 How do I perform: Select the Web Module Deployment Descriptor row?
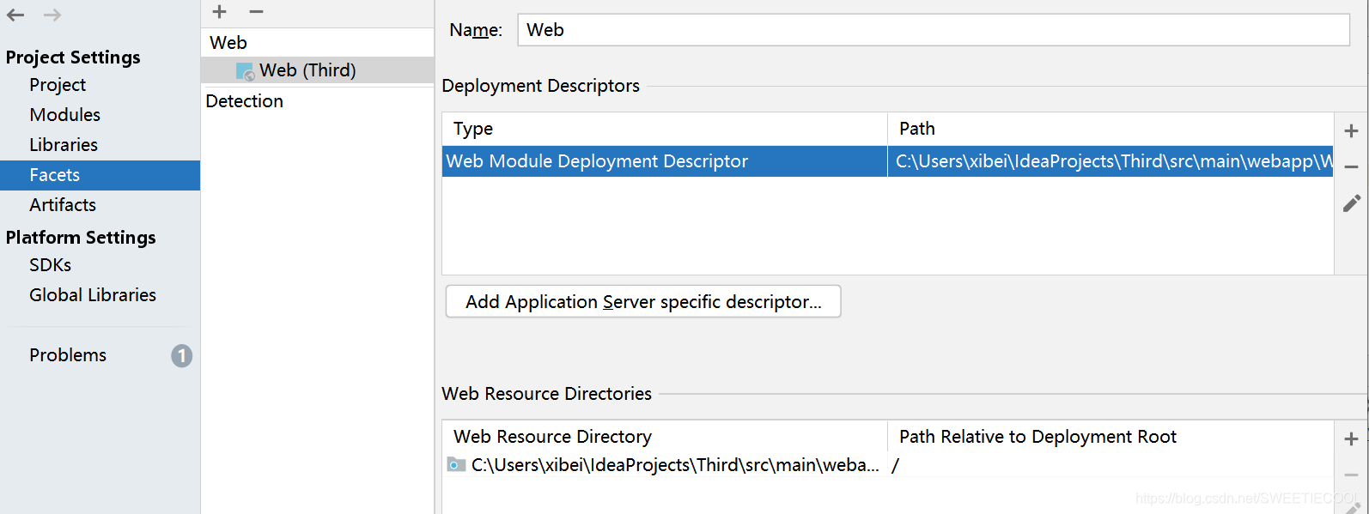(887, 161)
